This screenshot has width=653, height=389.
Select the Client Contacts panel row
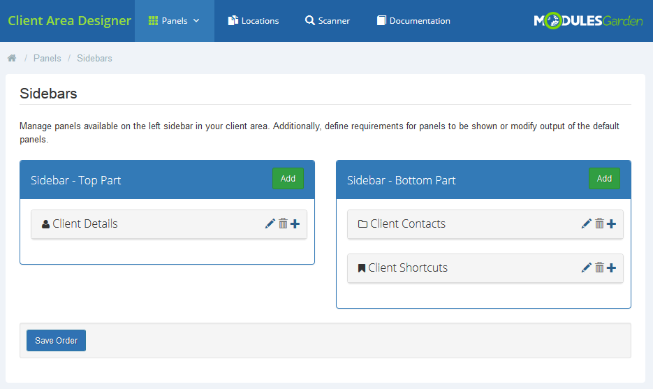(x=485, y=224)
